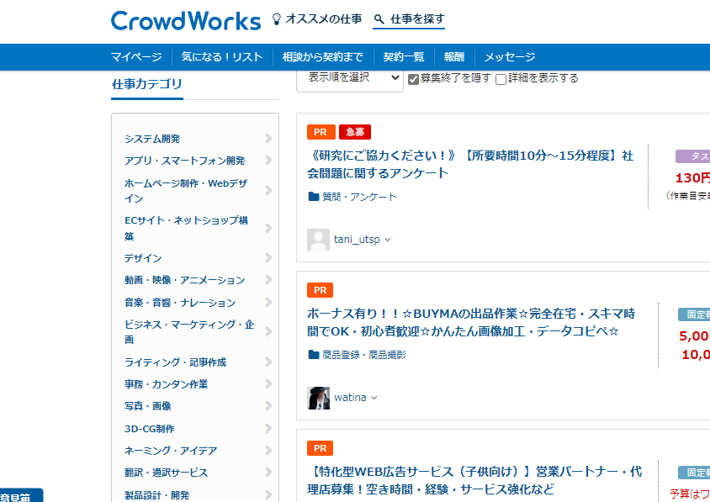Open メッセージ menu item

[510, 57]
